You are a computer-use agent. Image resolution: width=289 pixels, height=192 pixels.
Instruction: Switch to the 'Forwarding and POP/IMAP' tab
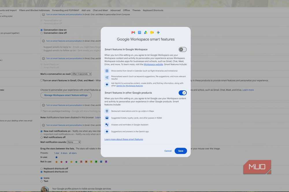coord(66,10)
